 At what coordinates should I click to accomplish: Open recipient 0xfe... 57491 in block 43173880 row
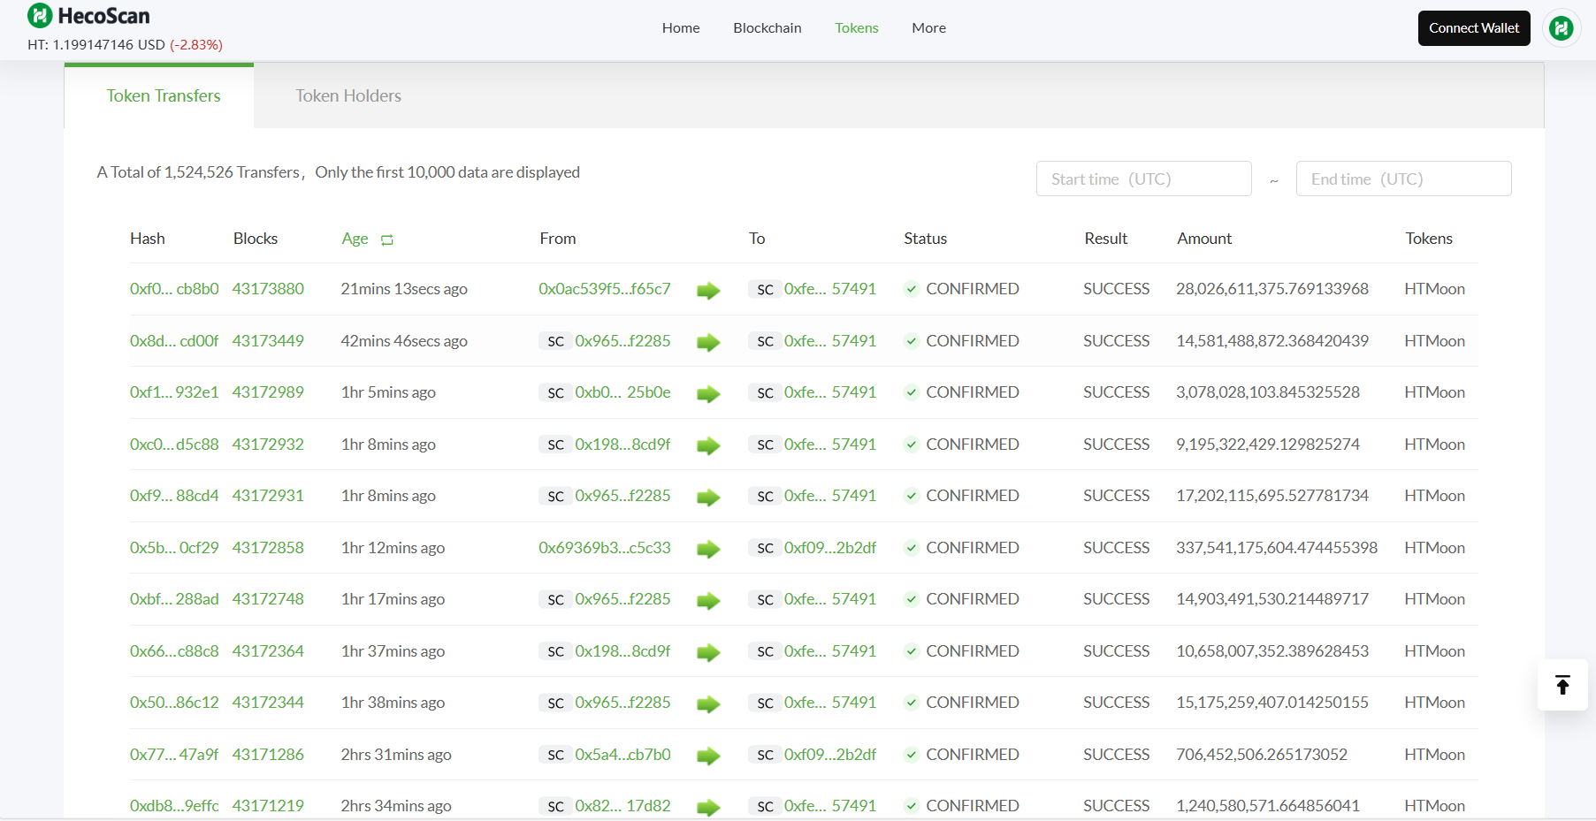(830, 289)
